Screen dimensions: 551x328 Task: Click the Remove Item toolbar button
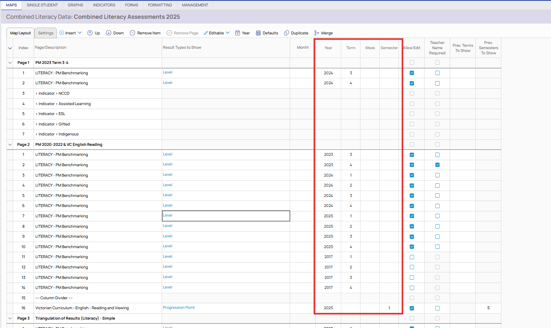pyautogui.click(x=145, y=33)
